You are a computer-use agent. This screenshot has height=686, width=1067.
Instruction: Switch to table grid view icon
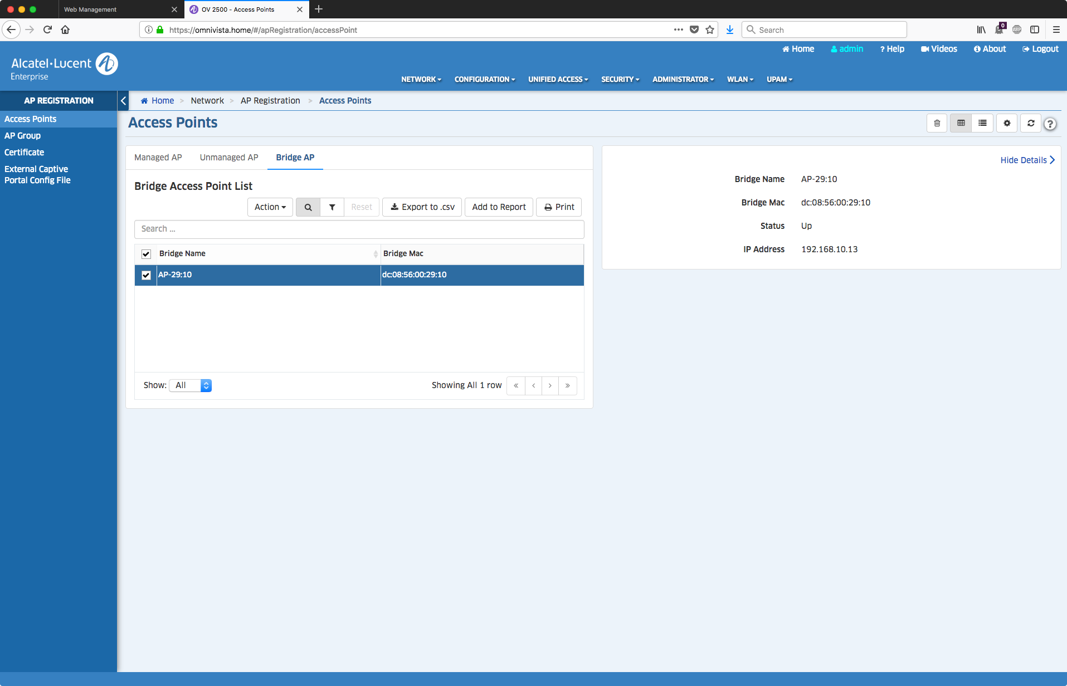click(961, 123)
